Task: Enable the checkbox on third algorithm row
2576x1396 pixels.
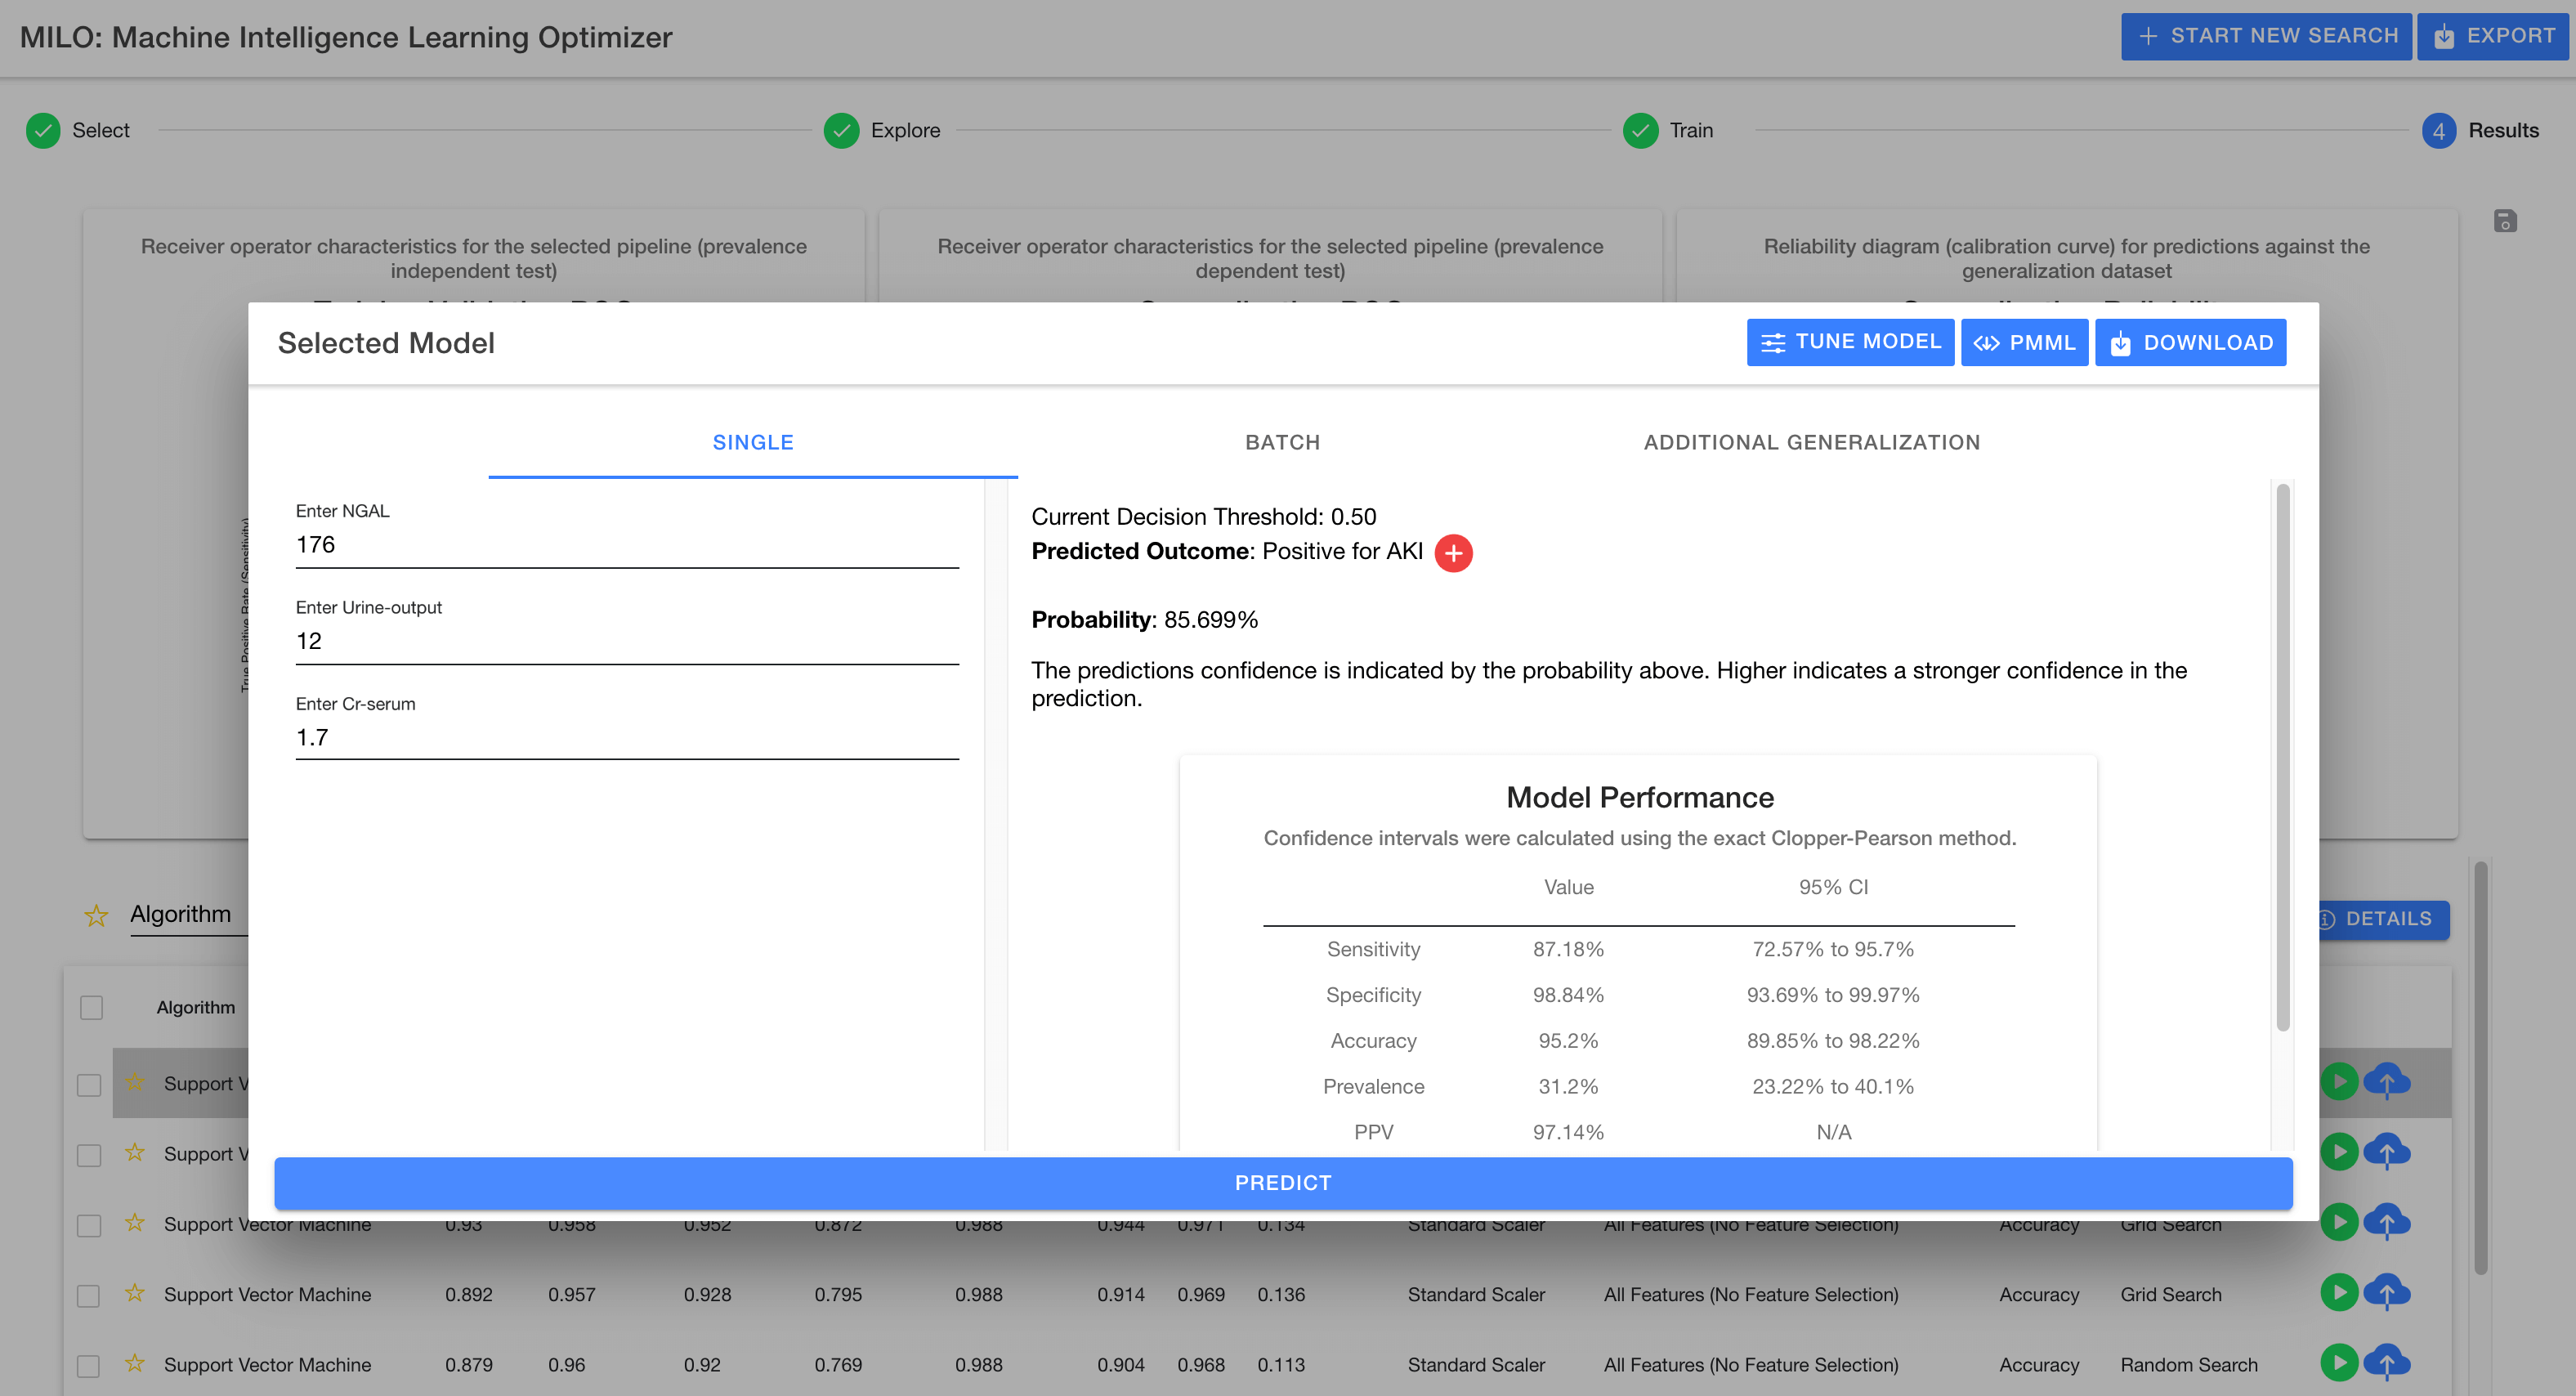Action: coord(89,1224)
